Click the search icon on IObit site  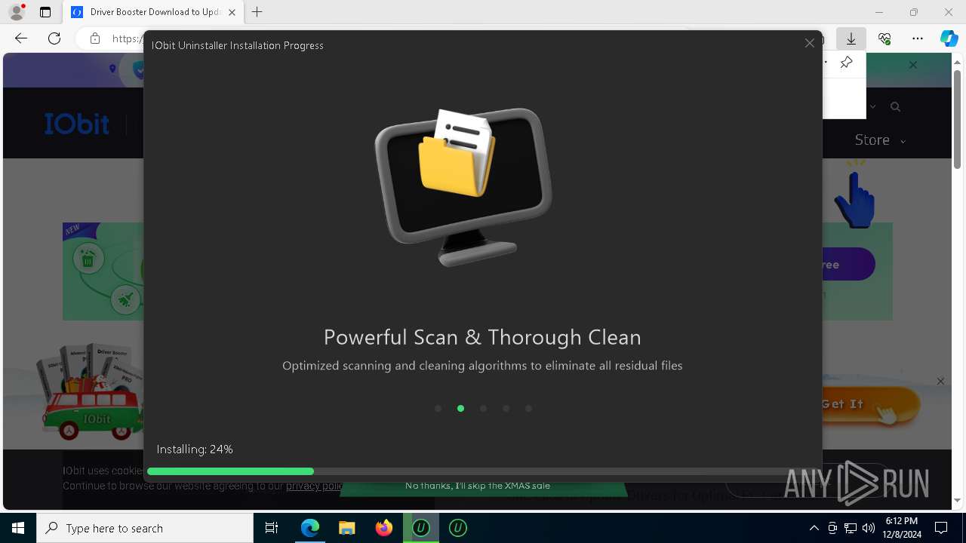pyautogui.click(x=895, y=107)
